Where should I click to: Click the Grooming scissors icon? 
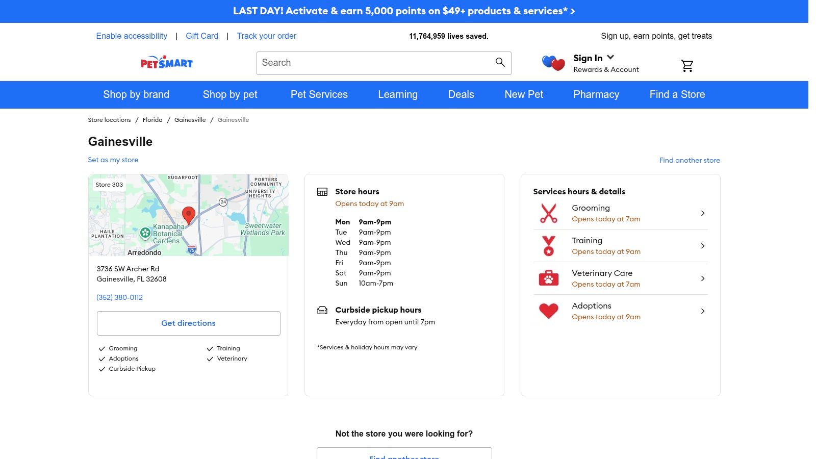pos(549,213)
